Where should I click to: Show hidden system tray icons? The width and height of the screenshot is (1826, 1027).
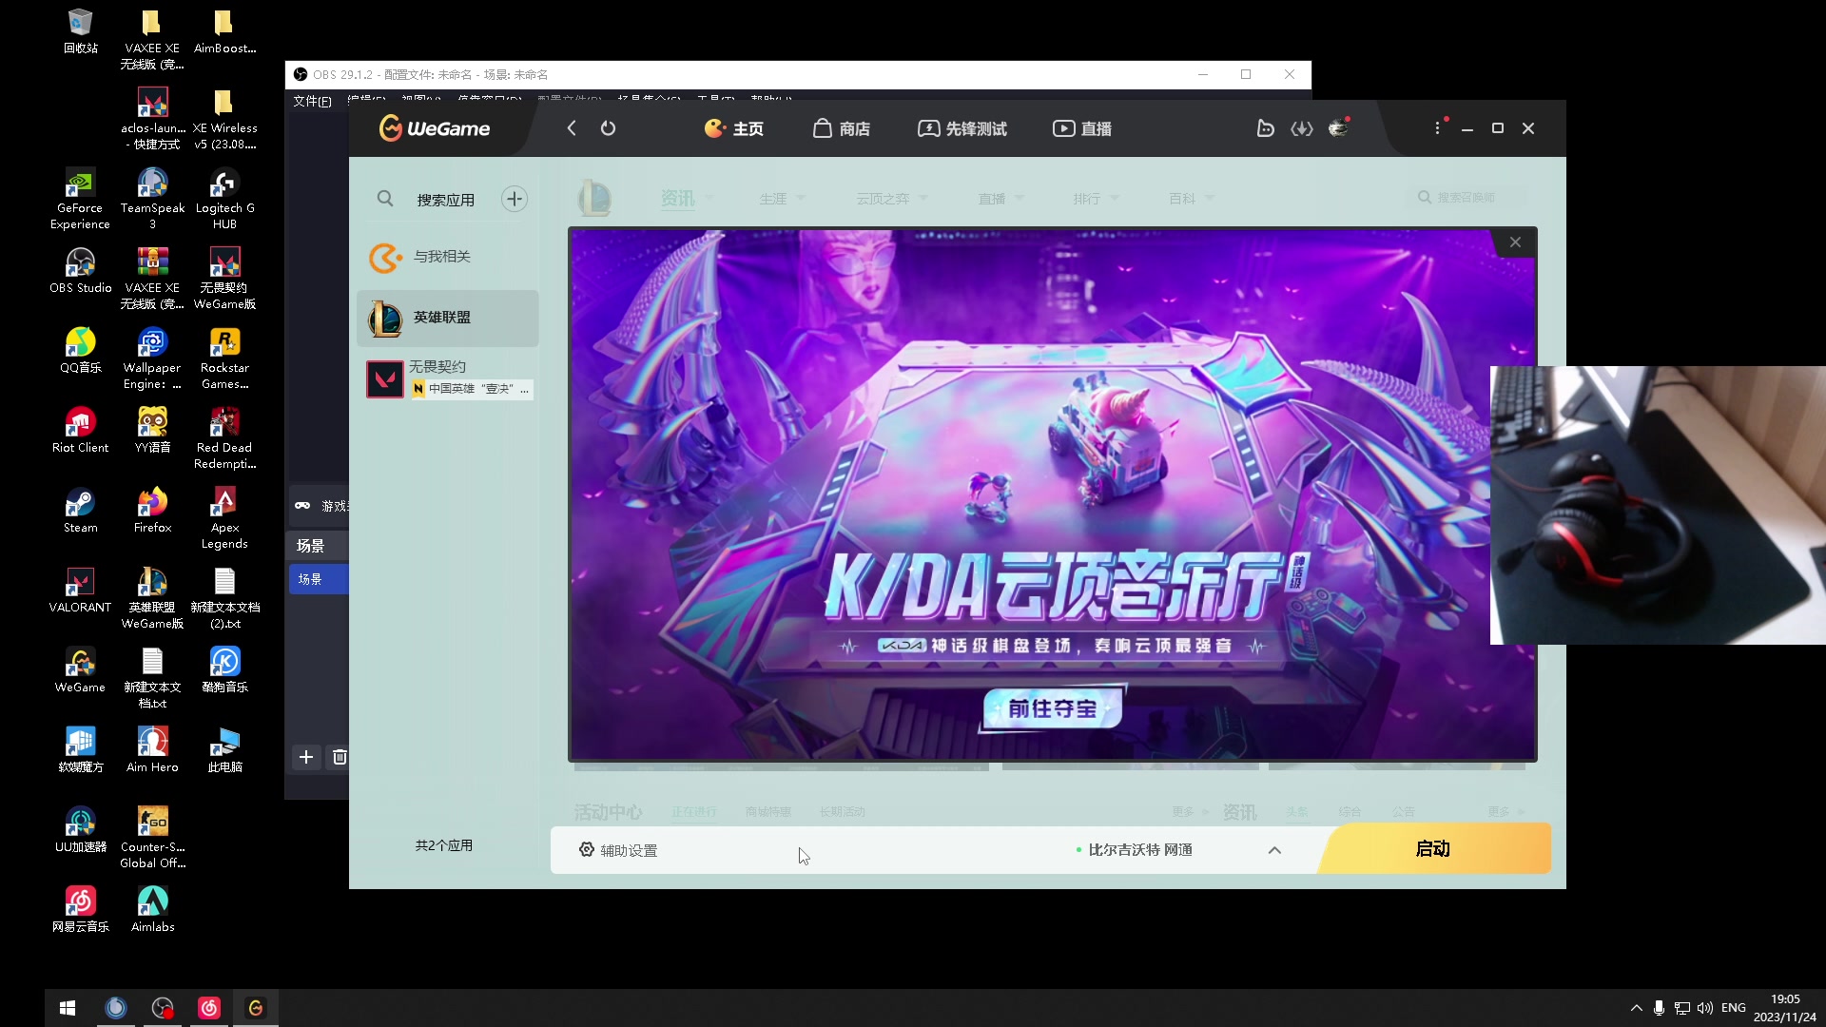(x=1636, y=1008)
